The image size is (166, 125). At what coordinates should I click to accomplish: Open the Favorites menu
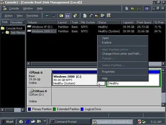coord(32,16)
